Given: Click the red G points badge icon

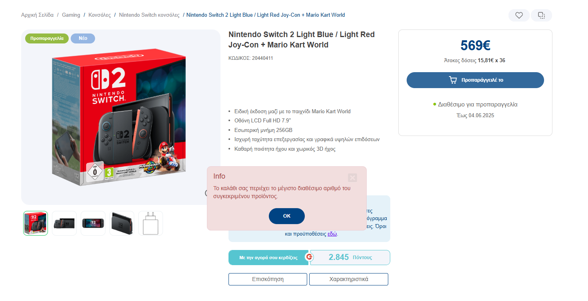Looking at the screenshot, I should tap(309, 257).
